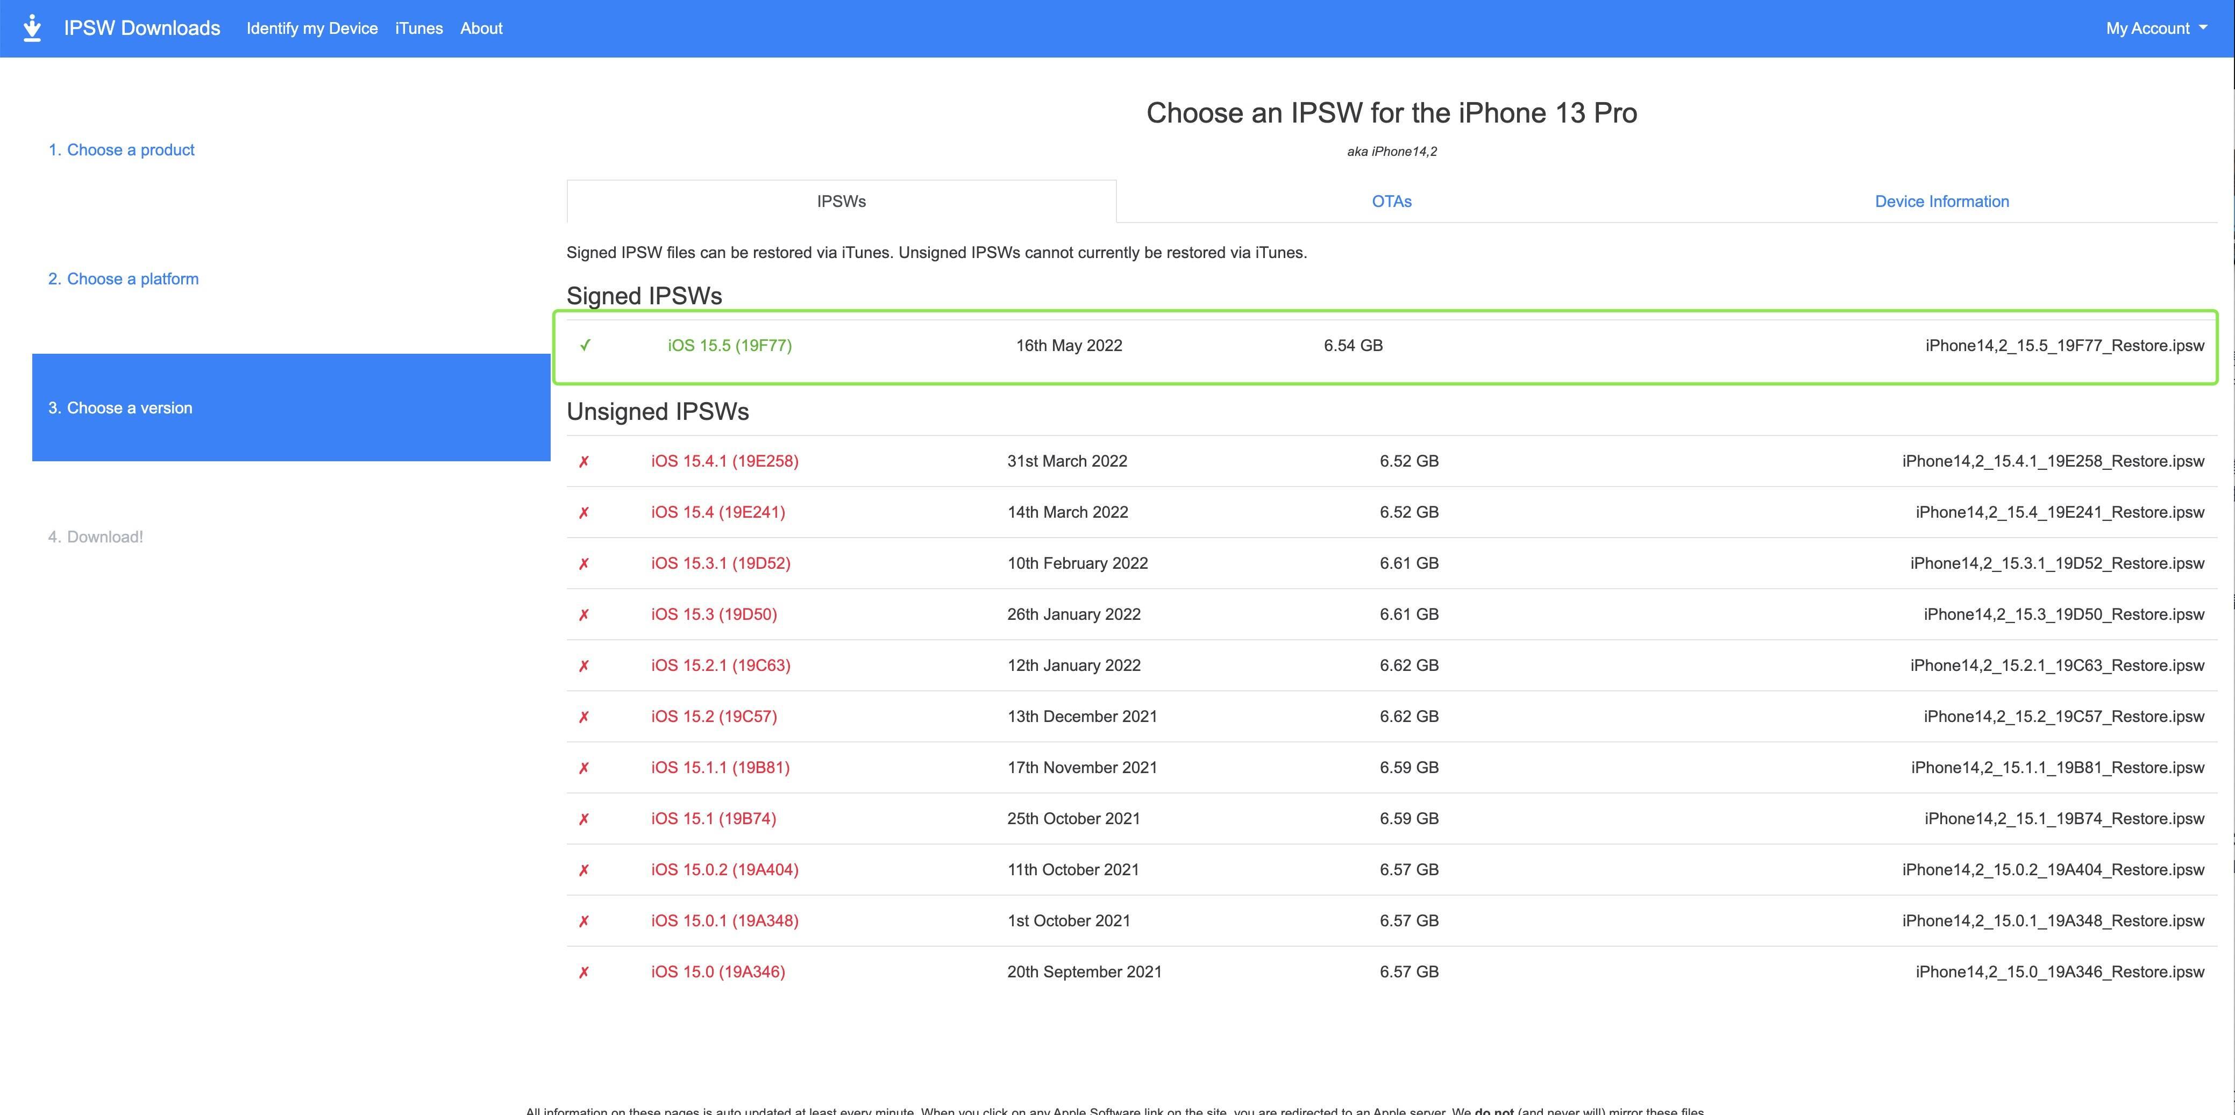Switch to the OTAs tab
Screen dimensions: 2235x1115
[1391, 201]
